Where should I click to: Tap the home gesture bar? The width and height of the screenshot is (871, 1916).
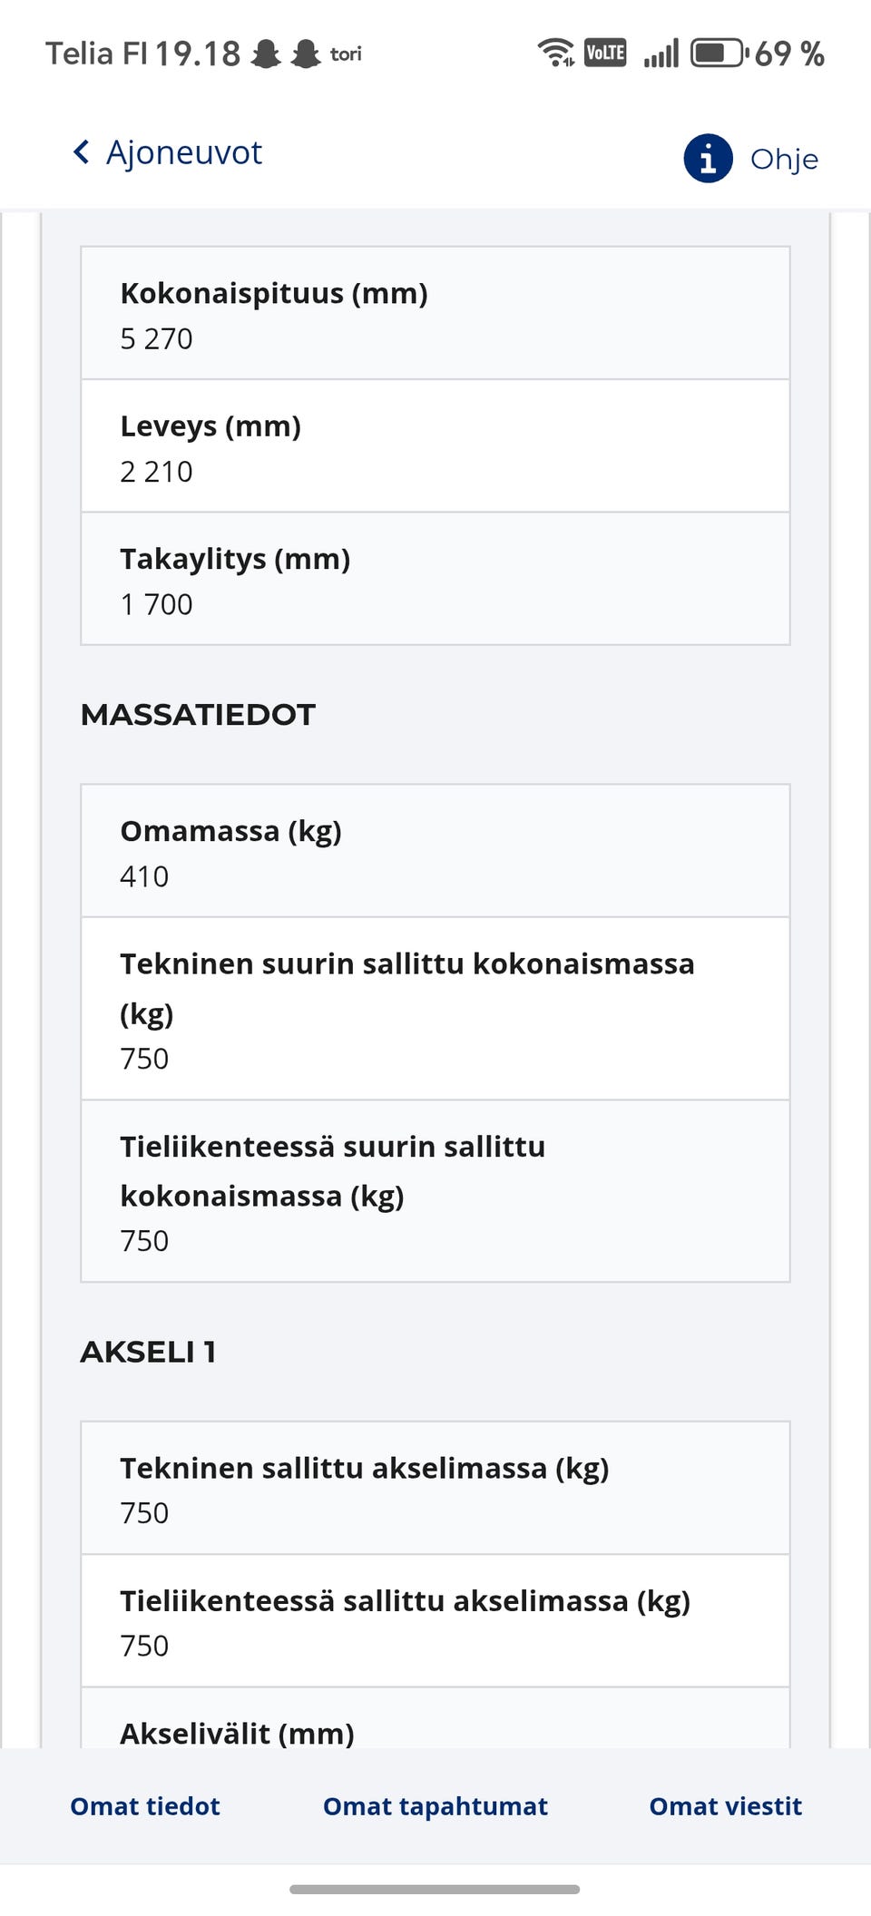(435, 1889)
